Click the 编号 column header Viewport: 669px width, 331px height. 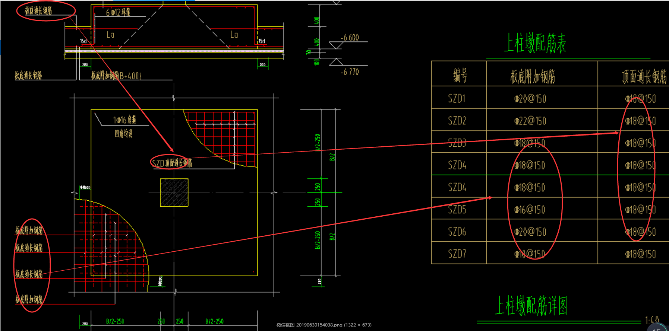click(x=460, y=75)
